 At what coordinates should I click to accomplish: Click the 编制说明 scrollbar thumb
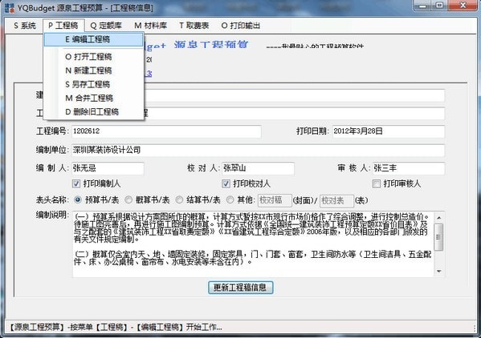[x=439, y=237]
